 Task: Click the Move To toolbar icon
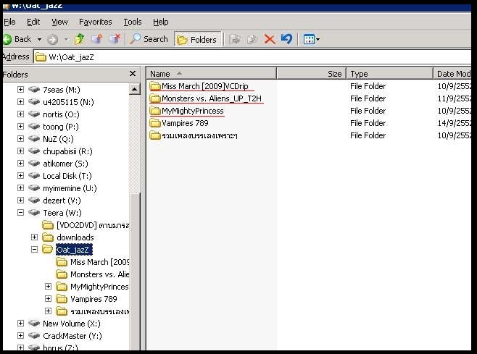(234, 39)
